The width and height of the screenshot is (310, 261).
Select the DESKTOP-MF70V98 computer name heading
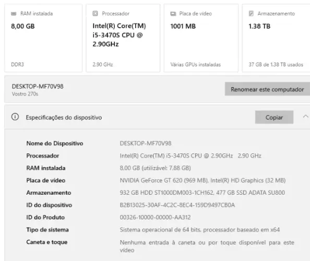click(x=38, y=87)
